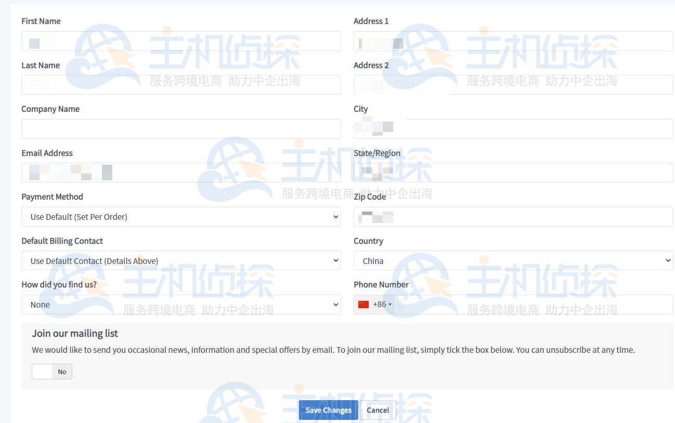Click inside the Email Address field
This screenshot has height=423, width=675.
pyautogui.click(x=180, y=172)
